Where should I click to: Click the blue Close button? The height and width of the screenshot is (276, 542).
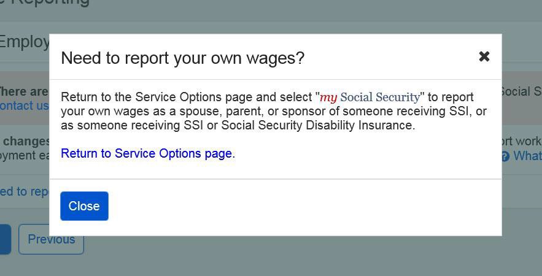click(x=84, y=206)
